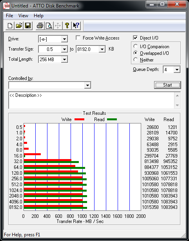189x241 pixels.
Task: Click the green Read legend swatch
Action: tap(112, 119)
